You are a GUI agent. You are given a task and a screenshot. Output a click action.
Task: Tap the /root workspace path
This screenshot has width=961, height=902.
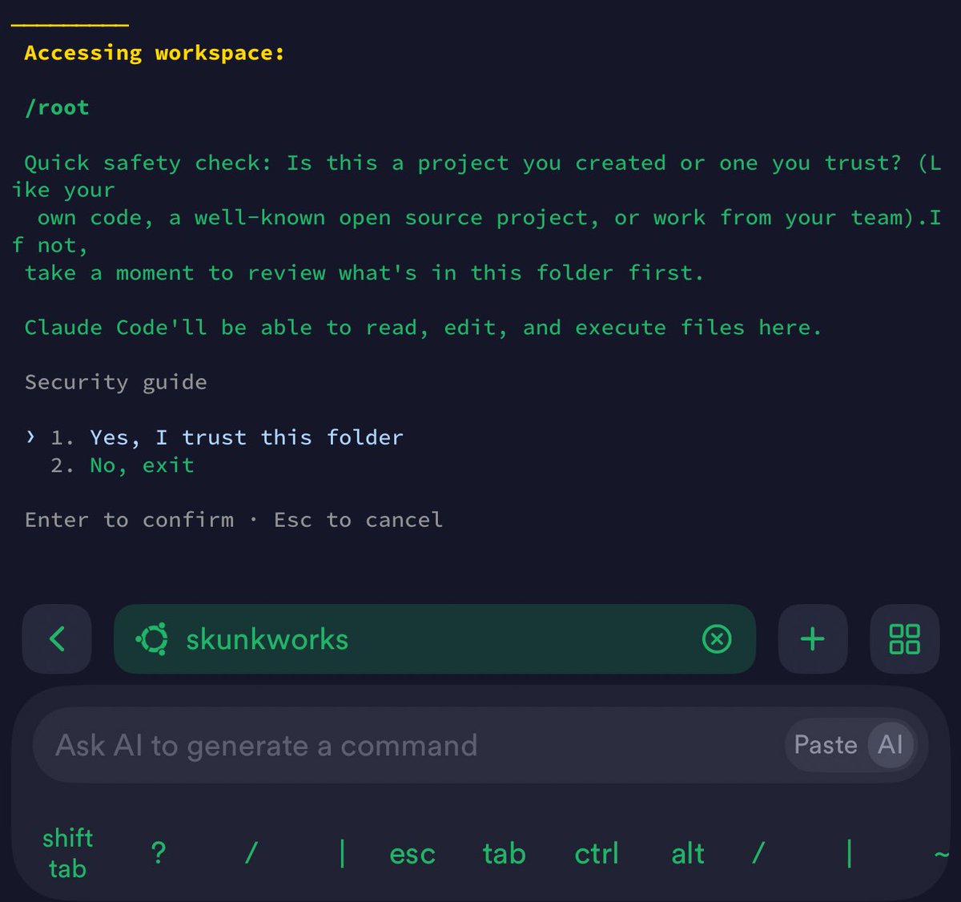click(x=57, y=107)
